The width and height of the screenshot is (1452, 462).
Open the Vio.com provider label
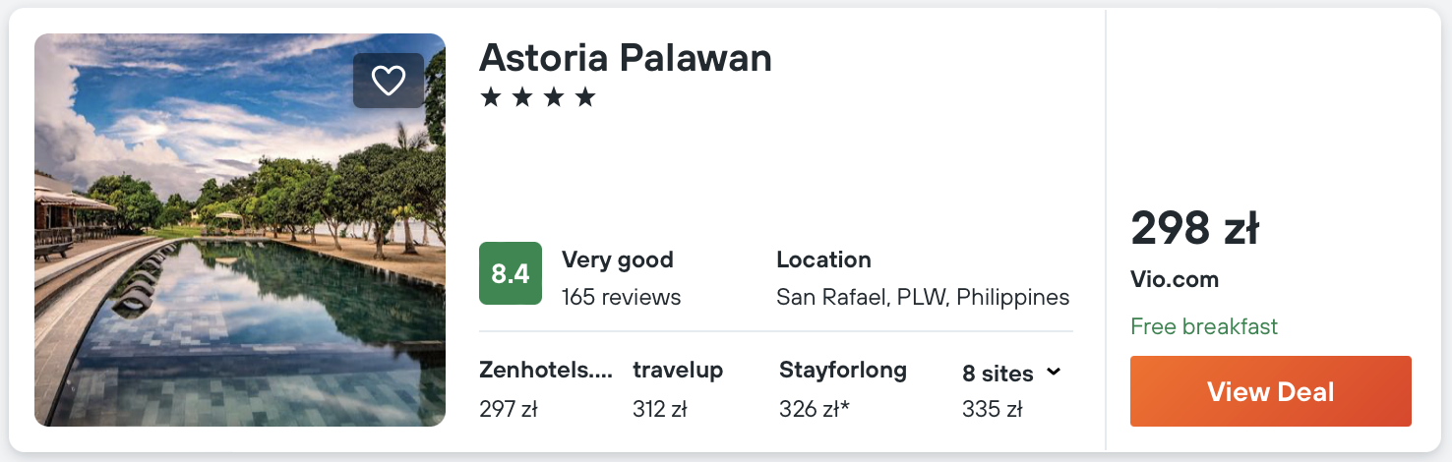tap(1175, 279)
